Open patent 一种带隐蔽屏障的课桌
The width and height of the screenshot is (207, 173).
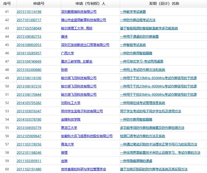click(x=136, y=161)
